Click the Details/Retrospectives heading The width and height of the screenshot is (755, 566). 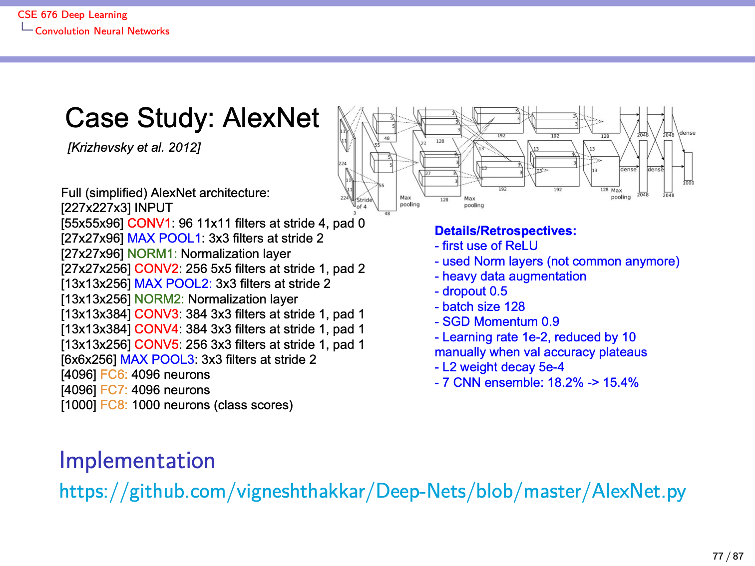tap(505, 231)
